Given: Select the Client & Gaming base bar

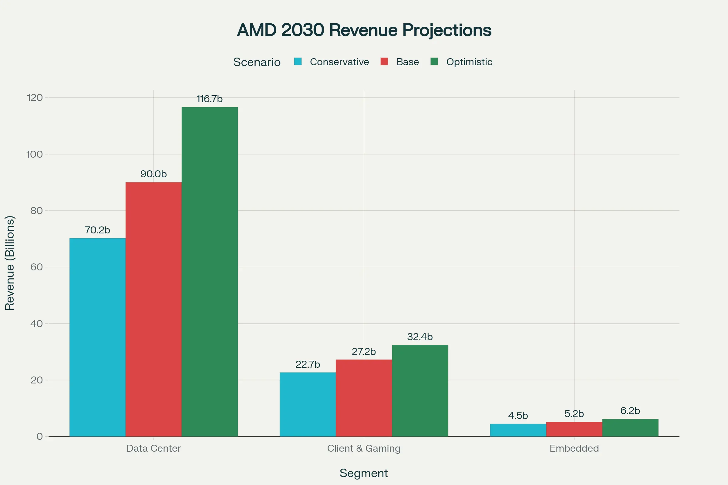Looking at the screenshot, I should [364, 402].
